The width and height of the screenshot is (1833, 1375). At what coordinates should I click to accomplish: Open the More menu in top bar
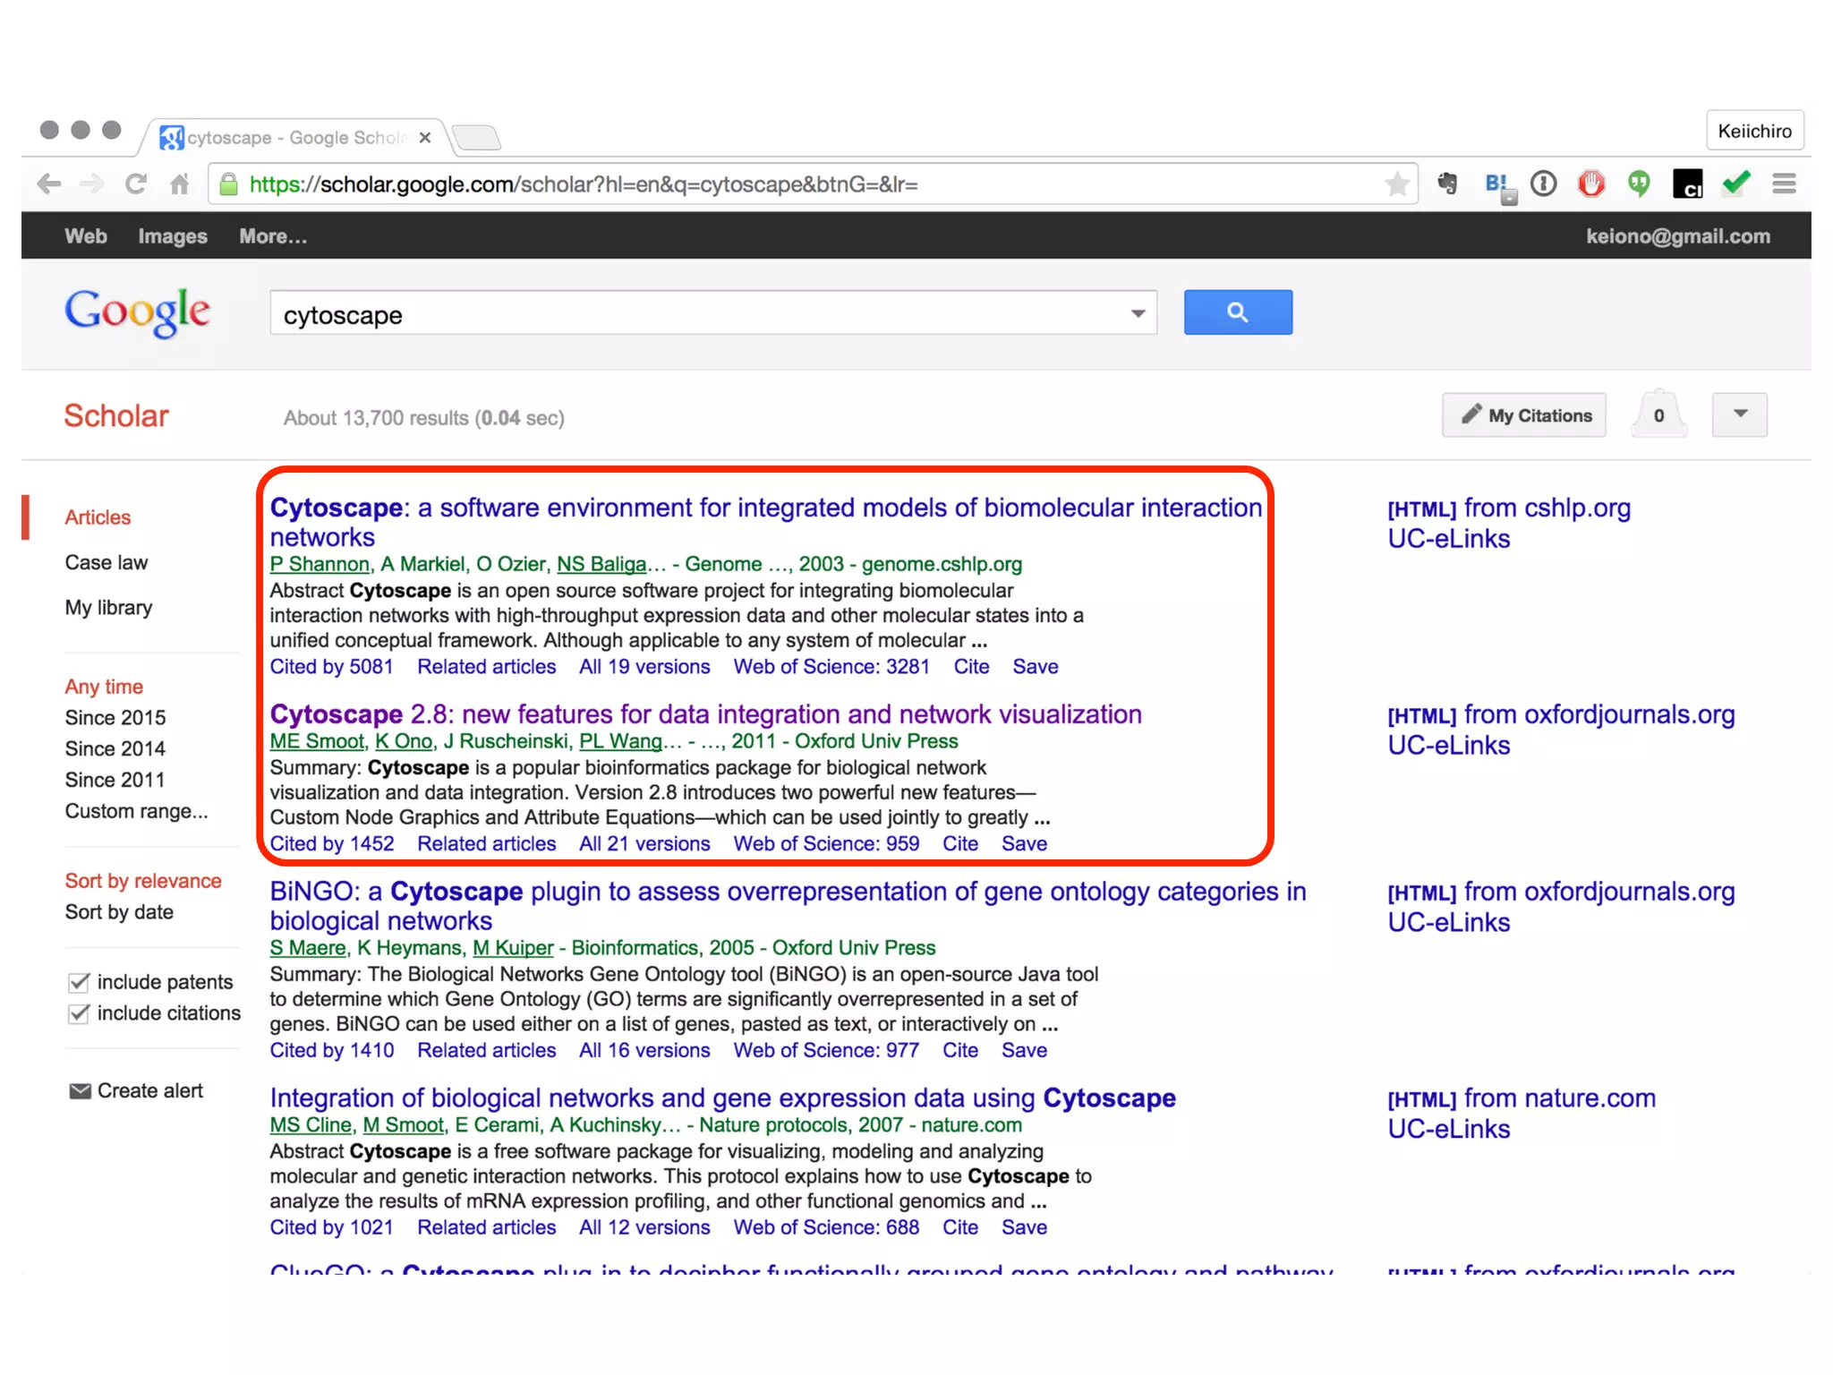(273, 236)
